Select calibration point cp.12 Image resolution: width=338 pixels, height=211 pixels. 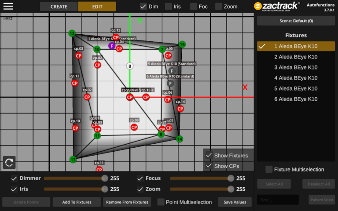tap(75, 83)
